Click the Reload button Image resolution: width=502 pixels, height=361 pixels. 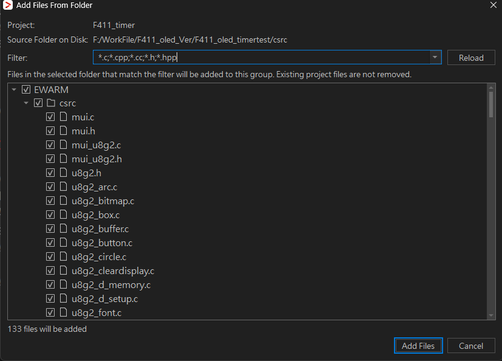point(471,58)
